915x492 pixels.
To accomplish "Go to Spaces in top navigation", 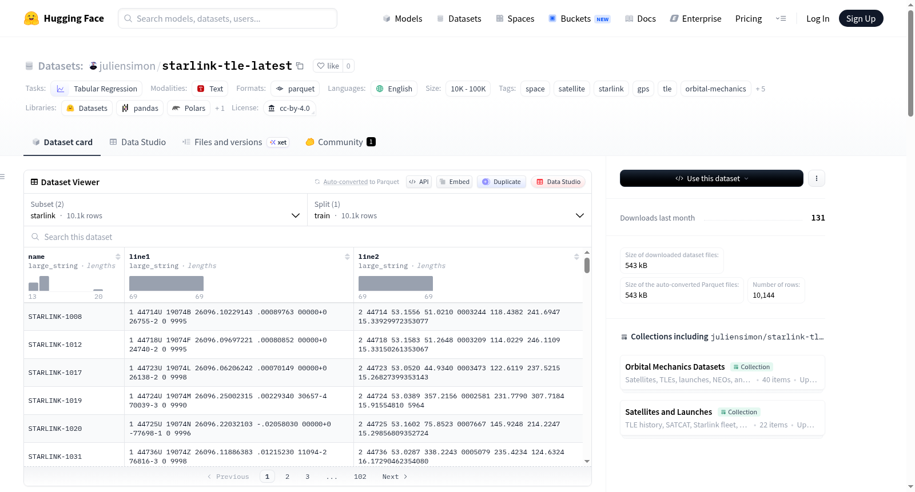I will click(x=515, y=19).
